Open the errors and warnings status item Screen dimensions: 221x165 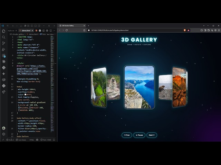point(10,140)
